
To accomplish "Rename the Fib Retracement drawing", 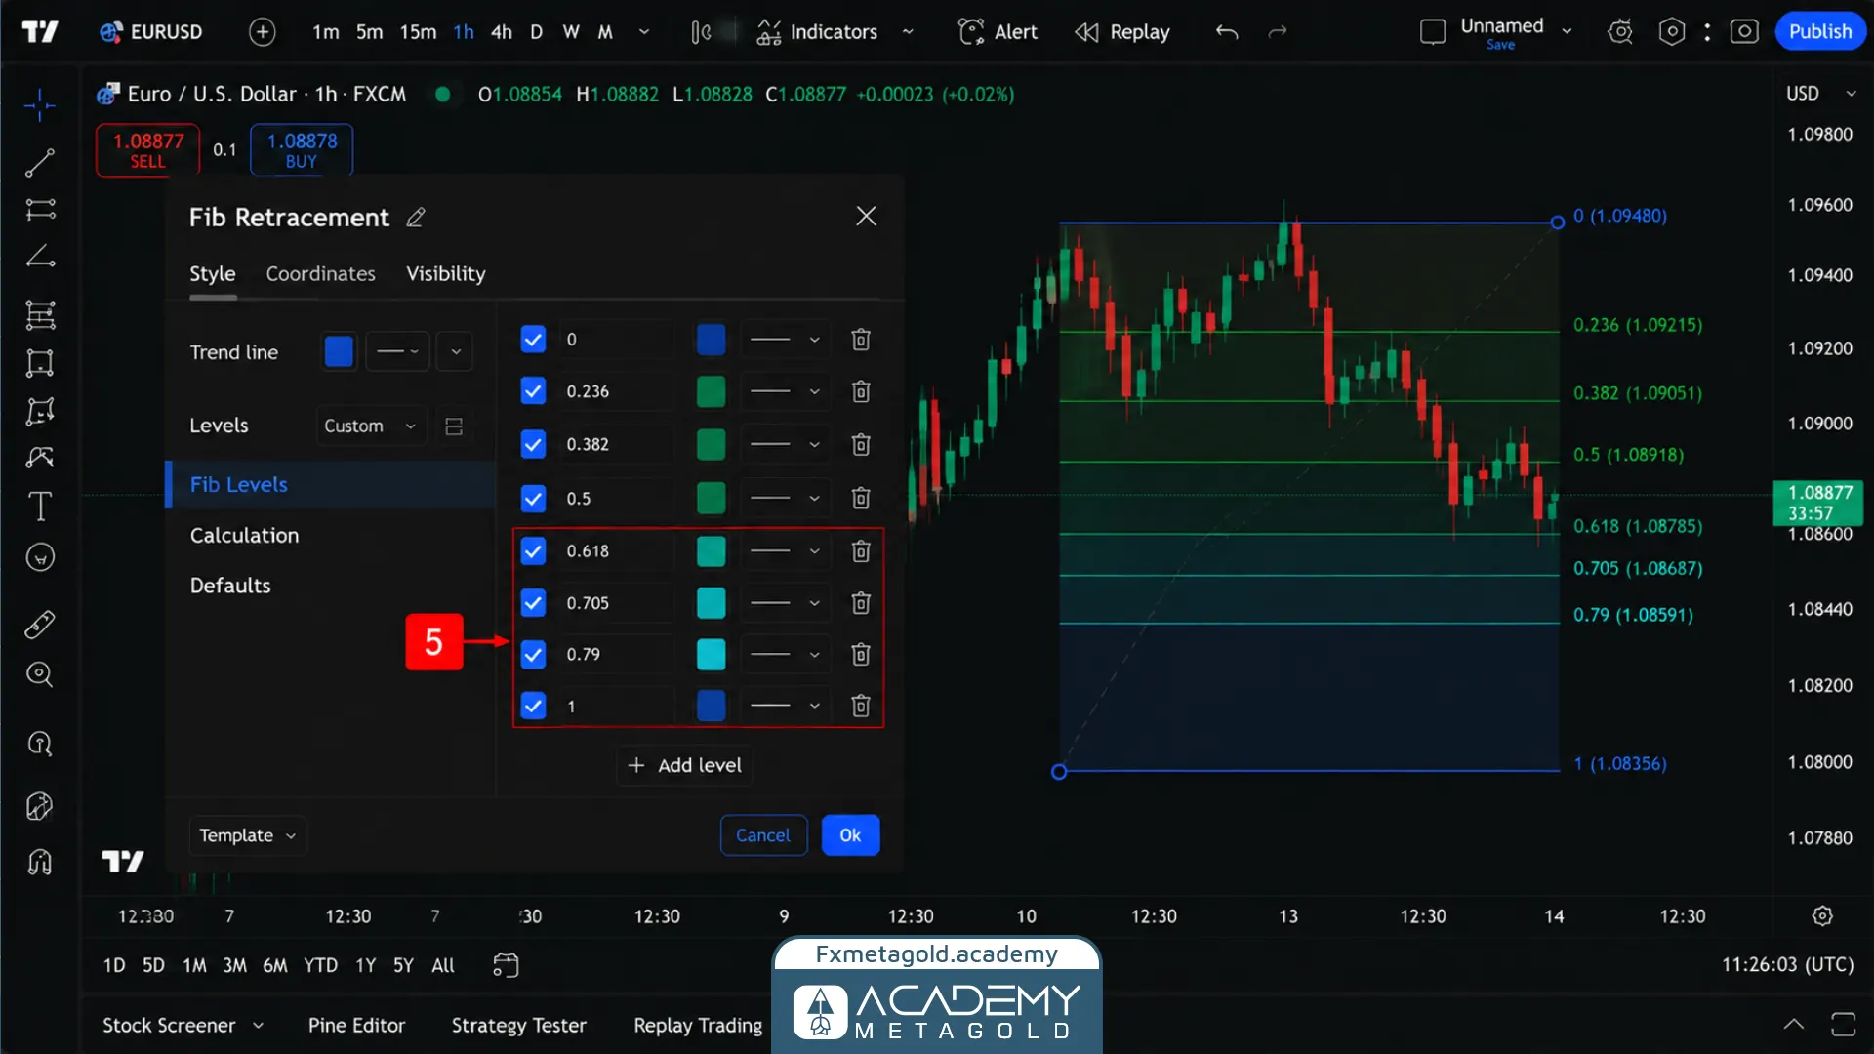I will 416,218.
